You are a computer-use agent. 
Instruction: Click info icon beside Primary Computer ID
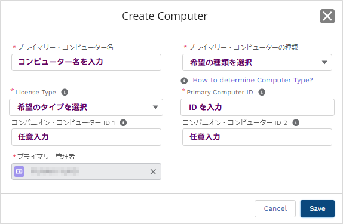click(x=262, y=92)
